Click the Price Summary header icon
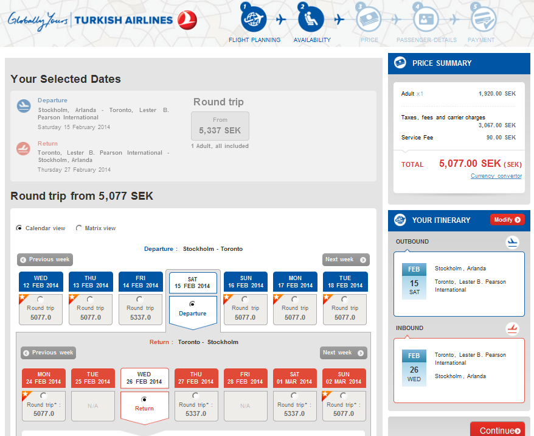The width and height of the screenshot is (534, 436). [400, 63]
